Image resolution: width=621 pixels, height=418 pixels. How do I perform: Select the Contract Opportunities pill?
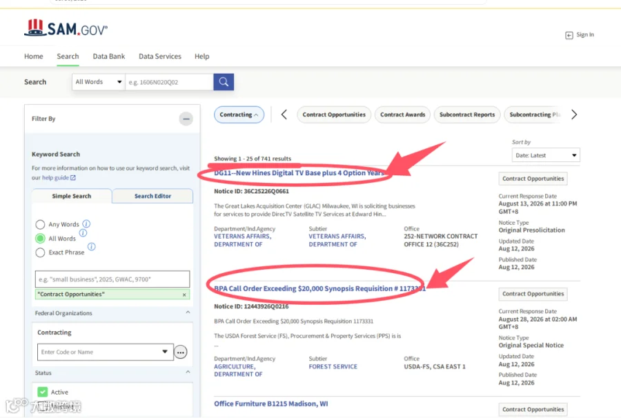pyautogui.click(x=334, y=115)
